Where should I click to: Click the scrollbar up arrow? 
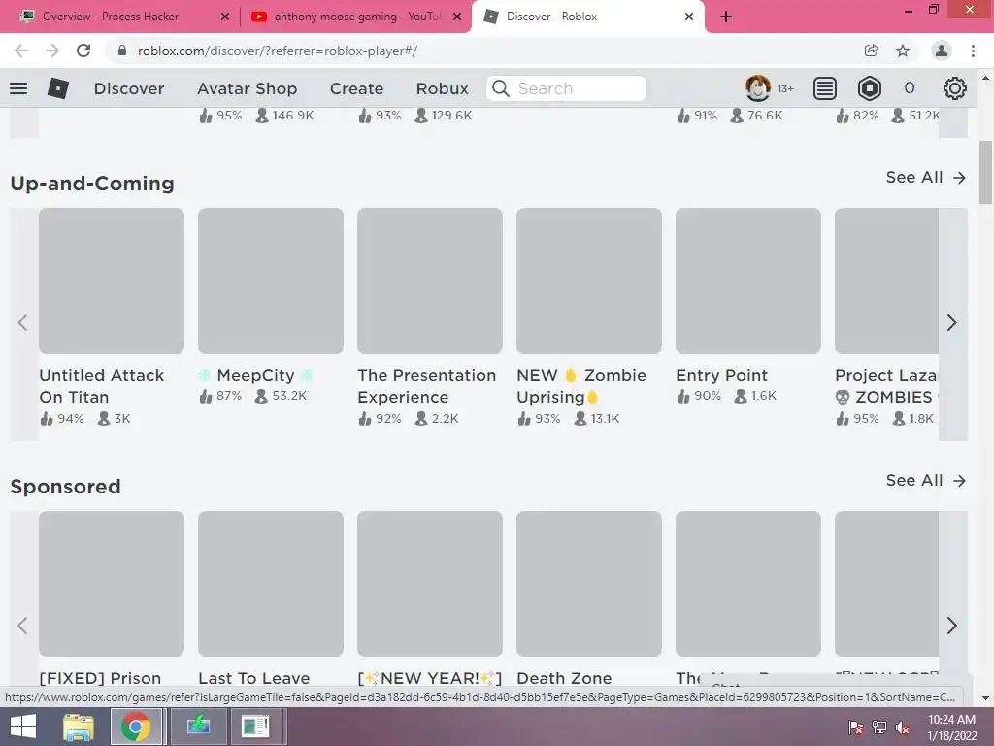[986, 78]
